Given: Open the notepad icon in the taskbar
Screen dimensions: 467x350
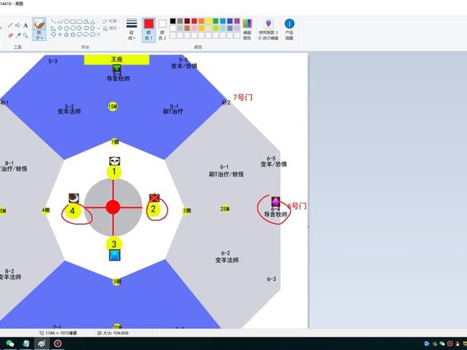Looking at the screenshot, I should [26, 344].
